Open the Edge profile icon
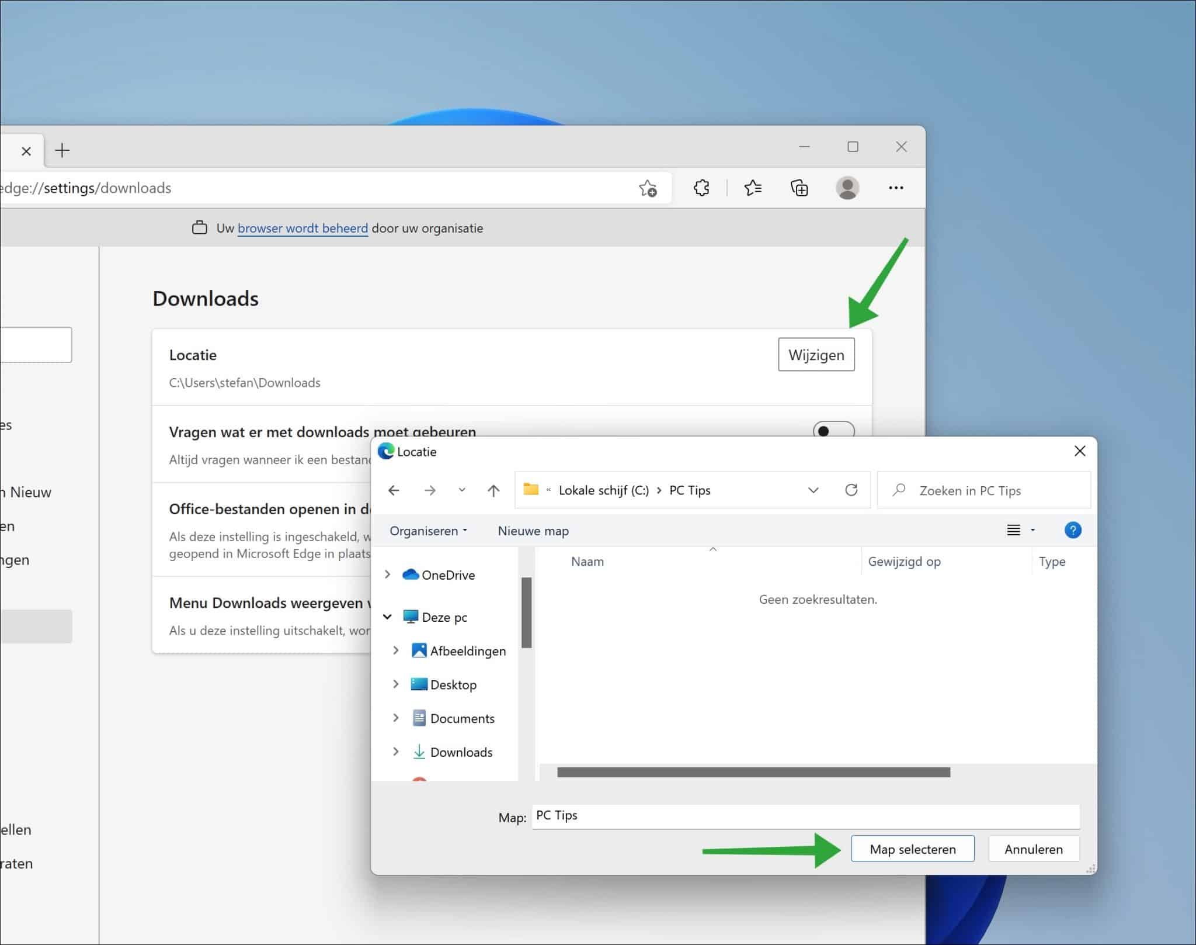The width and height of the screenshot is (1196, 945). tap(849, 188)
